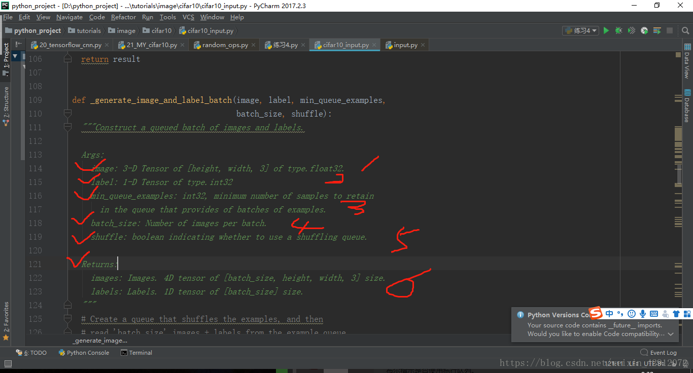Screen dimensions: 693x373
Task: Open the 1: Project tool window
Action: pos(6,59)
